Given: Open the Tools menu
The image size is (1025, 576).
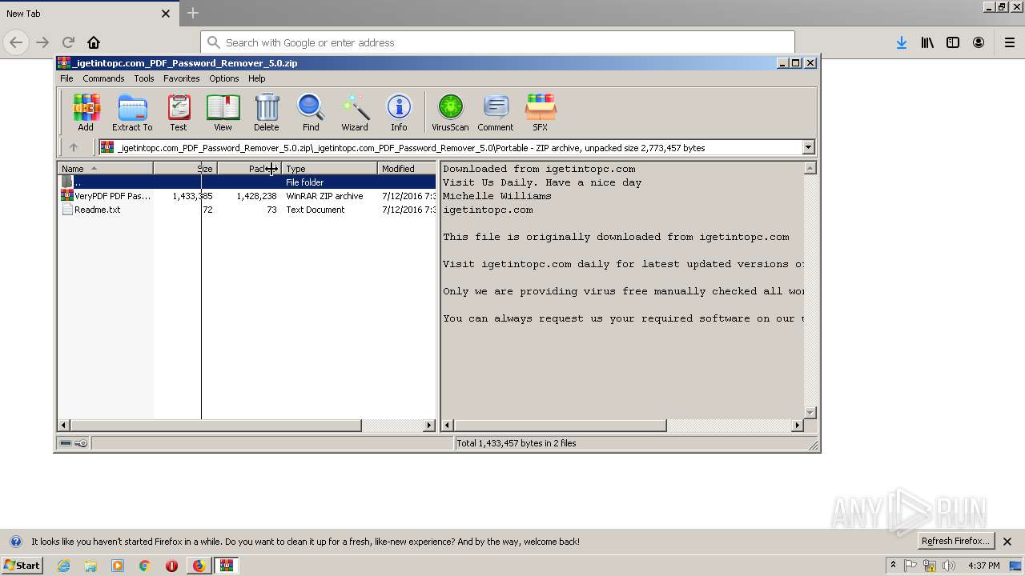Looking at the screenshot, I should 144,78.
